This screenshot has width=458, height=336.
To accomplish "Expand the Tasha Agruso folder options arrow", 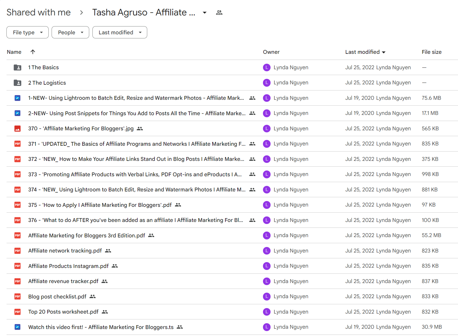I will (x=205, y=13).
